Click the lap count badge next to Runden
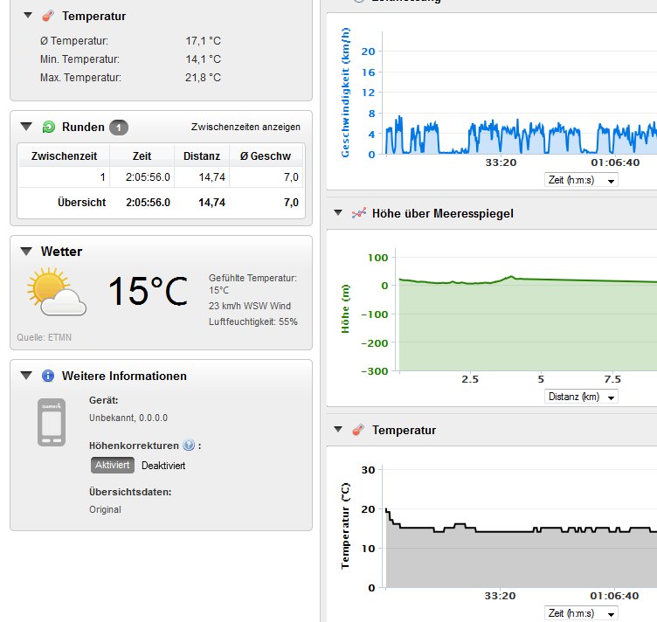The image size is (657, 622). click(x=119, y=128)
